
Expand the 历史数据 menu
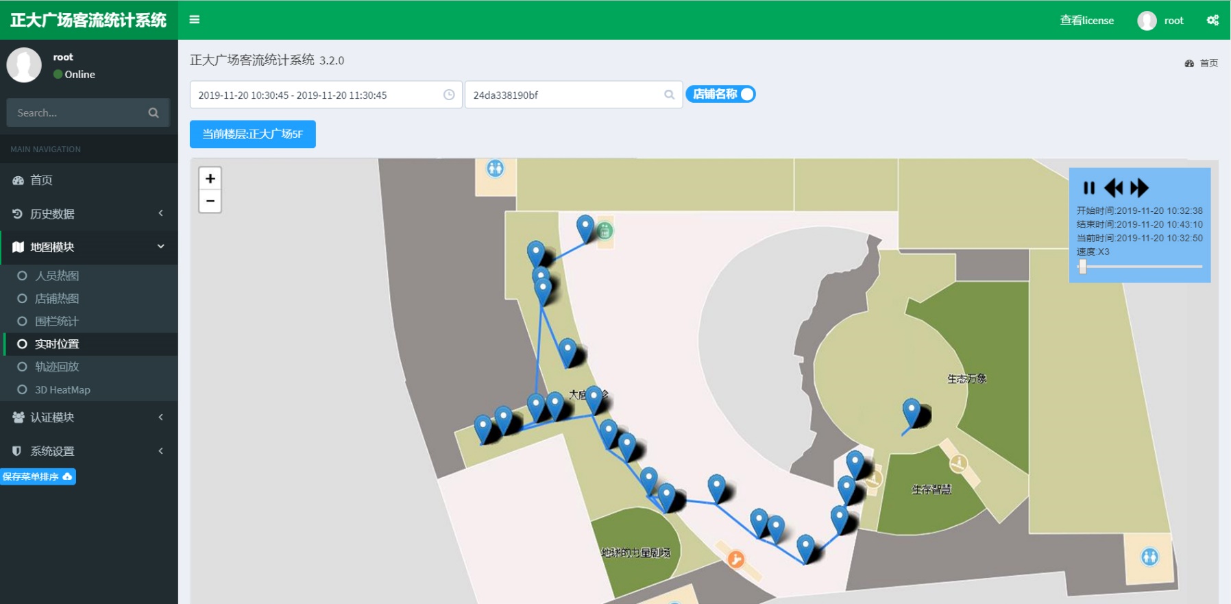coord(89,214)
